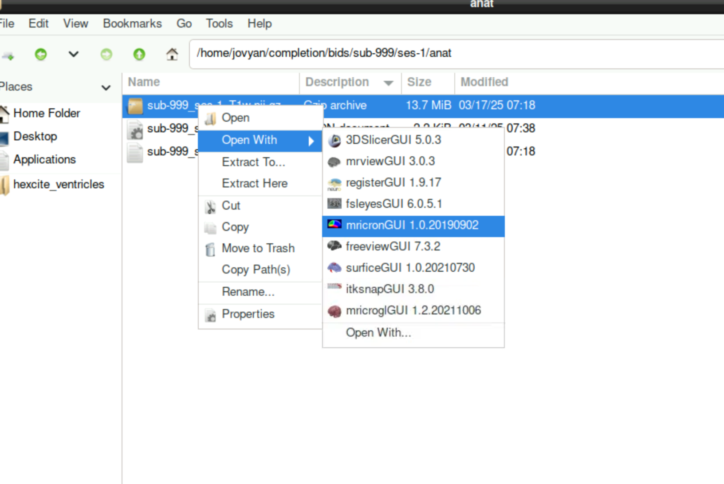This screenshot has width=724, height=484.
Task: Select Copy from context menu
Action: pyautogui.click(x=260, y=227)
